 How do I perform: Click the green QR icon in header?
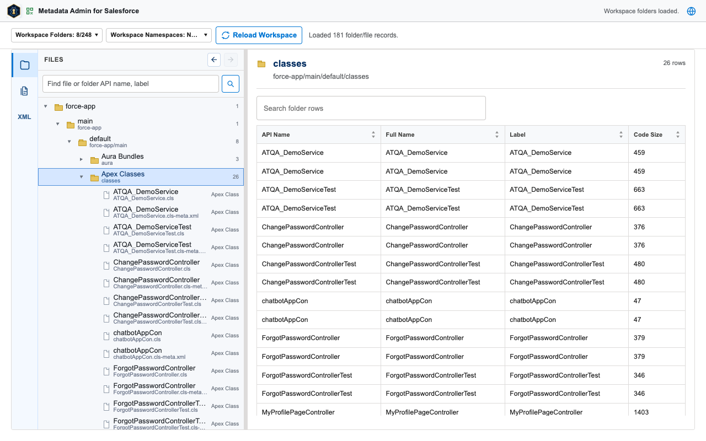pyautogui.click(x=30, y=11)
